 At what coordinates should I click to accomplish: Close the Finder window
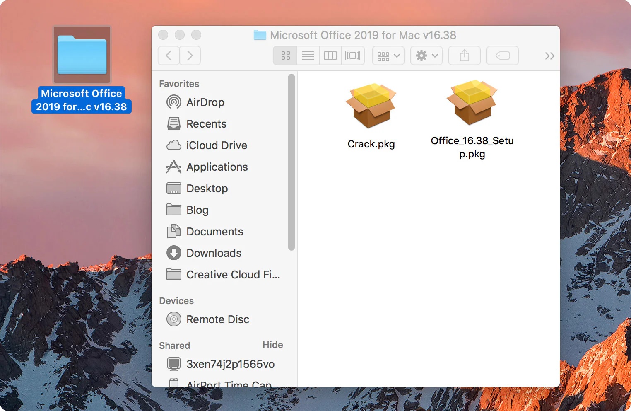click(163, 35)
